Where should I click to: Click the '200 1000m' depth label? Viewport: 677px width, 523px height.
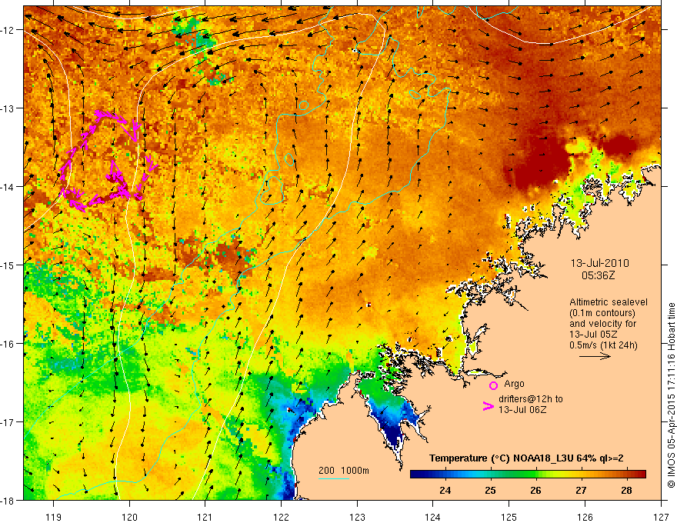click(344, 471)
